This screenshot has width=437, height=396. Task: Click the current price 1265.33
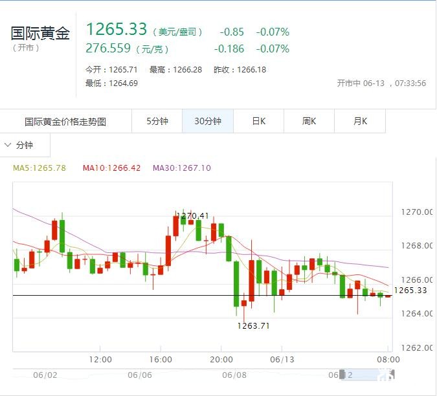(x=117, y=29)
